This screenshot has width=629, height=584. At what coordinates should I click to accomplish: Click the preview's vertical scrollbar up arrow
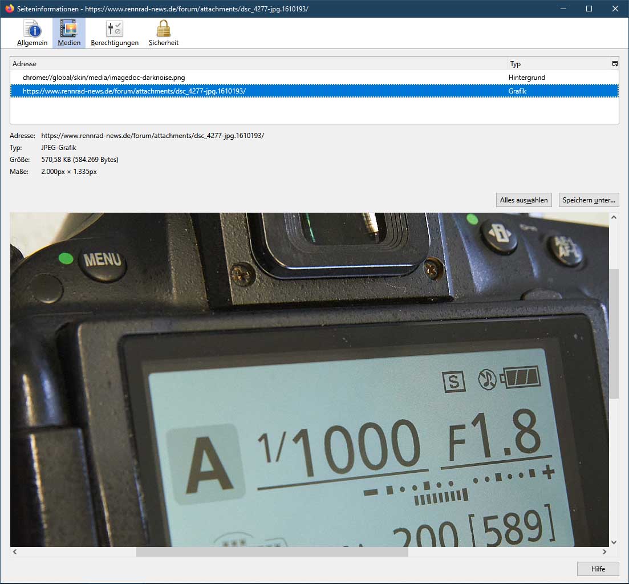click(x=614, y=218)
